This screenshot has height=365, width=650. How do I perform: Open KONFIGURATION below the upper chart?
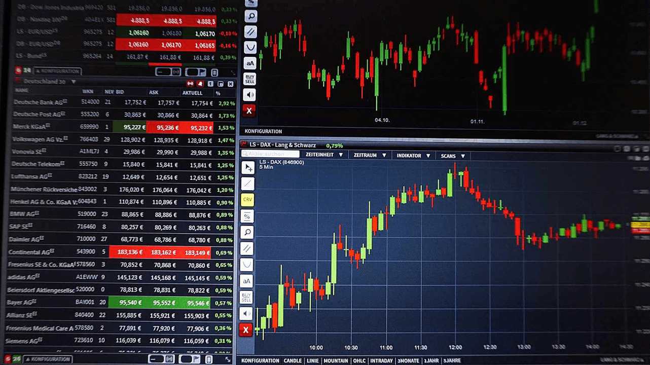(263, 131)
